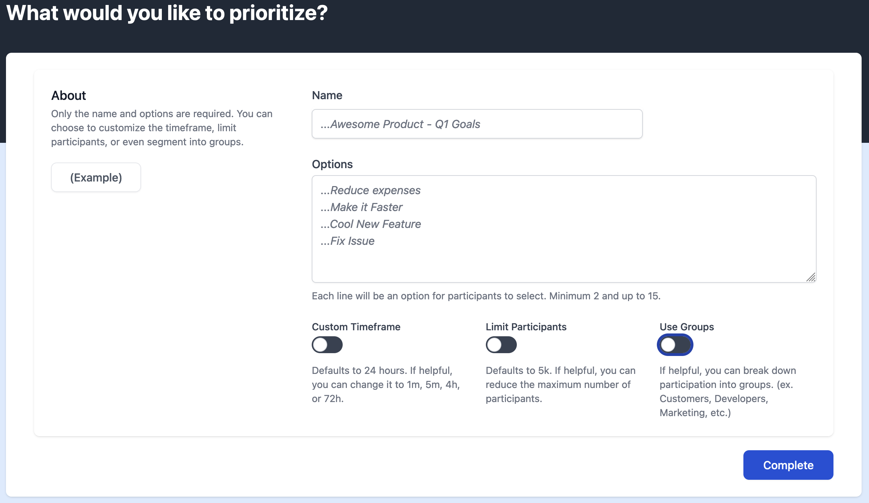Submit the form with the Complete button
The height and width of the screenshot is (503, 869).
[788, 465]
